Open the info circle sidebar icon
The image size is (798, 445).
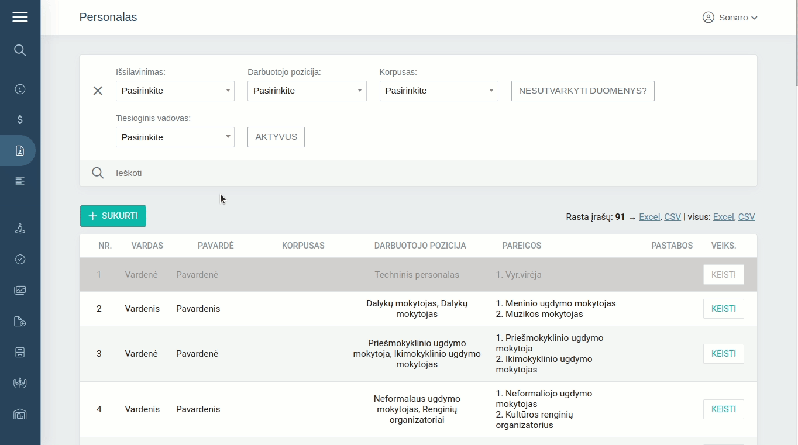[x=20, y=89]
